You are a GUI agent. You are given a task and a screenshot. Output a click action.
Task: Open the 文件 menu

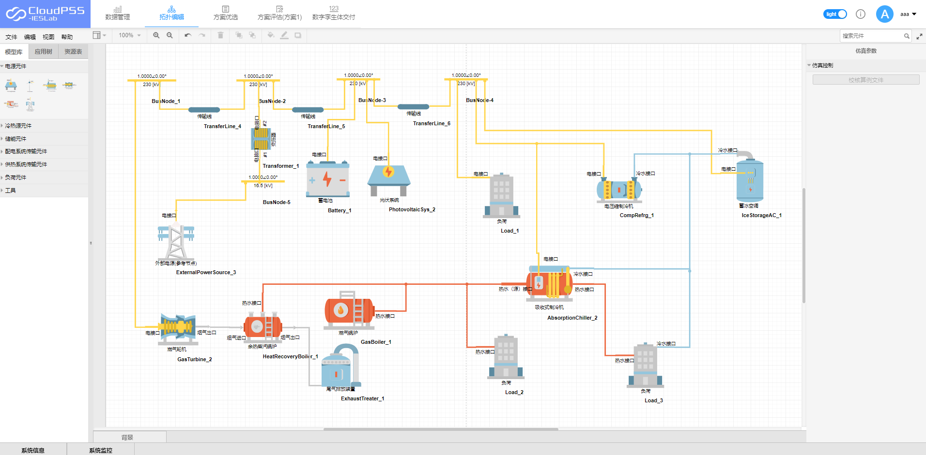[11, 37]
